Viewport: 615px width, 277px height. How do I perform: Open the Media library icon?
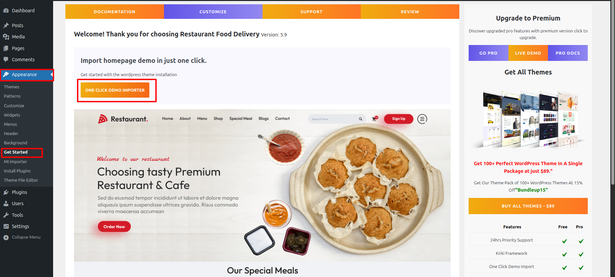coord(6,37)
